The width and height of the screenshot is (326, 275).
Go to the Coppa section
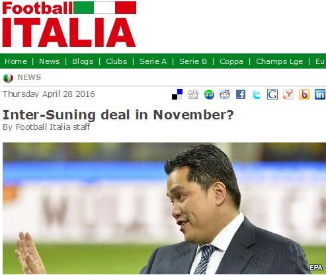click(x=231, y=61)
